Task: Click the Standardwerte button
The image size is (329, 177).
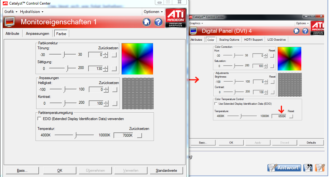Action: coord(166,171)
